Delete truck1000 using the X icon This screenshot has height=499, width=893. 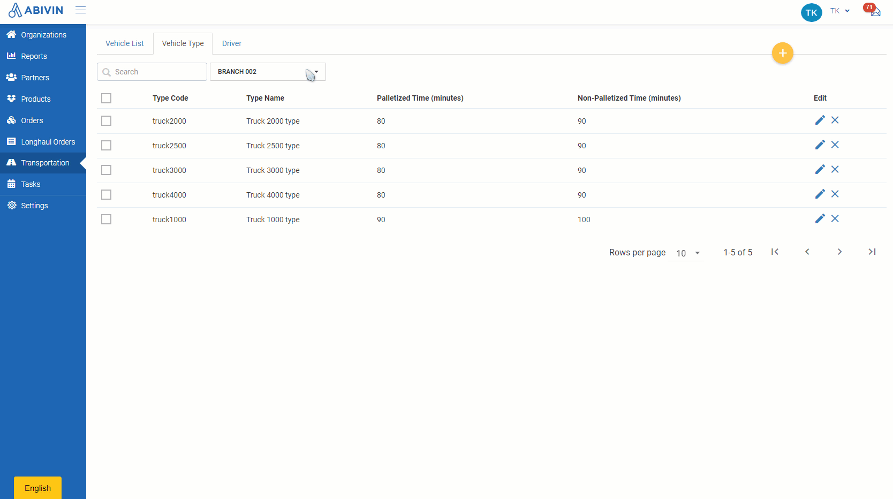coord(835,218)
